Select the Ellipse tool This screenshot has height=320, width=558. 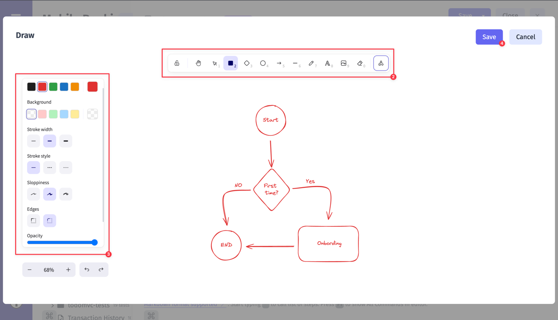click(263, 63)
